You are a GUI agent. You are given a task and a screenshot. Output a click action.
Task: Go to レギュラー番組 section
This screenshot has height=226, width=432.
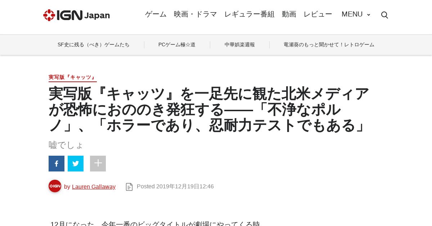click(249, 14)
